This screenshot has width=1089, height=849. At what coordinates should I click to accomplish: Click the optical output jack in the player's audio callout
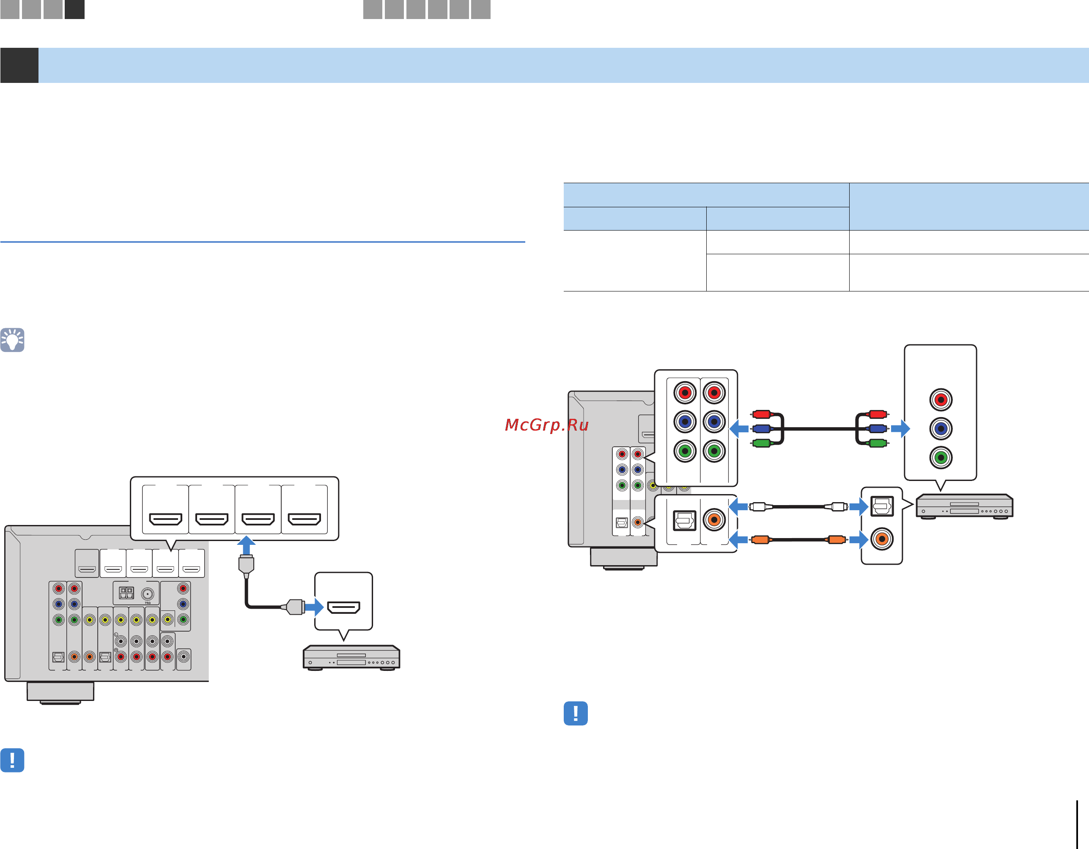tap(882, 506)
